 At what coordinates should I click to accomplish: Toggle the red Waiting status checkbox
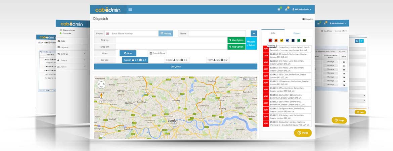tap(270, 40)
